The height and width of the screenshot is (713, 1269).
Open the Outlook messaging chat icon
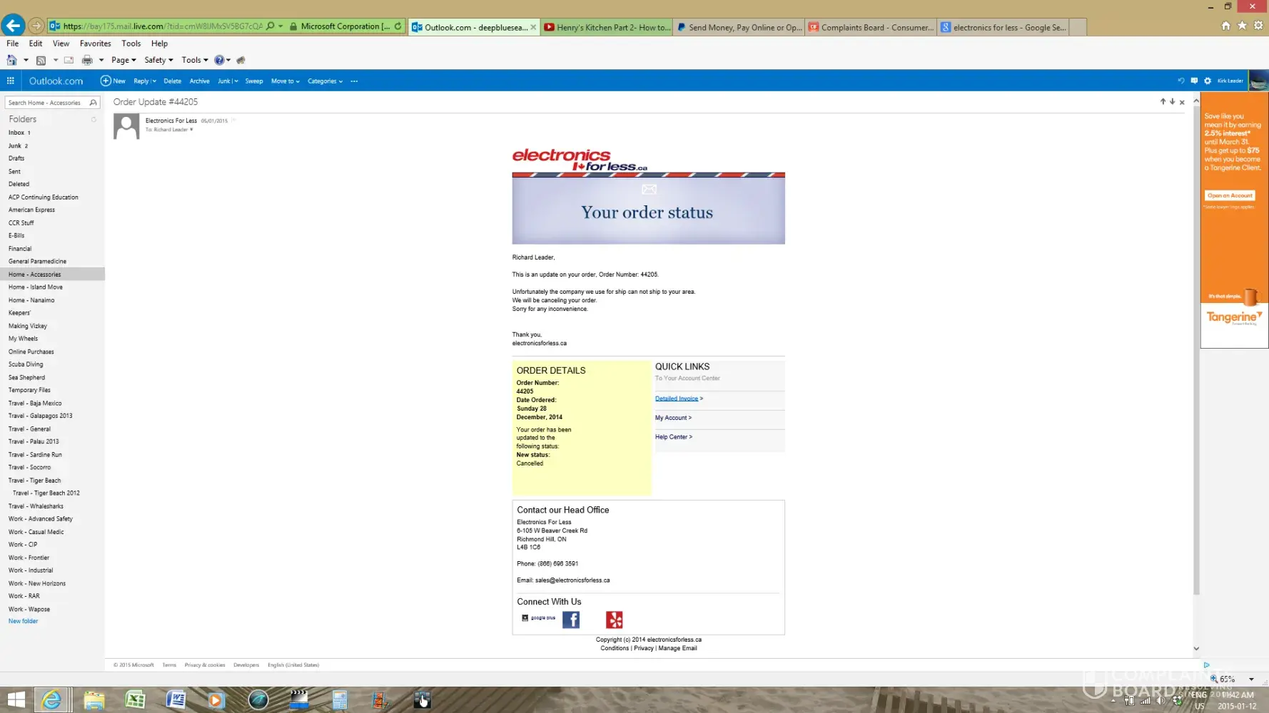click(1194, 81)
